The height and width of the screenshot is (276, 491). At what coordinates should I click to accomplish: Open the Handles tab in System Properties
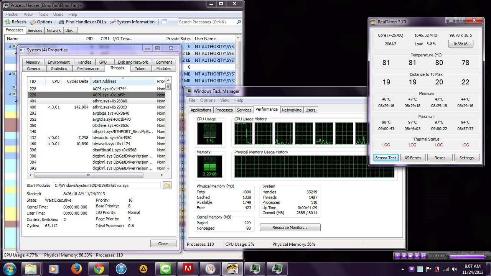(84, 62)
